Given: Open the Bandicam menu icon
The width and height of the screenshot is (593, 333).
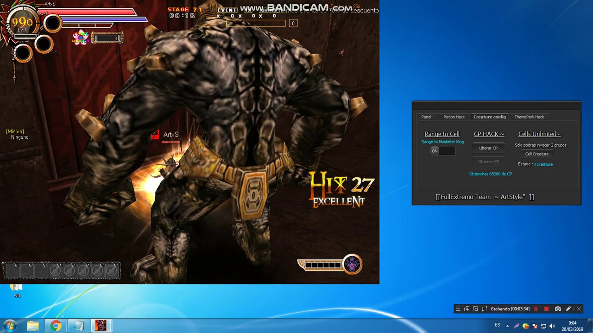Looking at the screenshot, I should click(458, 309).
